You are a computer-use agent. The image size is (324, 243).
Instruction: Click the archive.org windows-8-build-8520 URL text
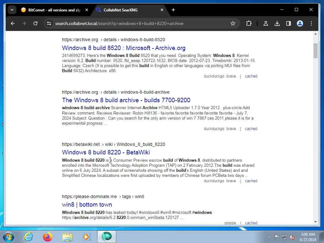(x=114, y=40)
